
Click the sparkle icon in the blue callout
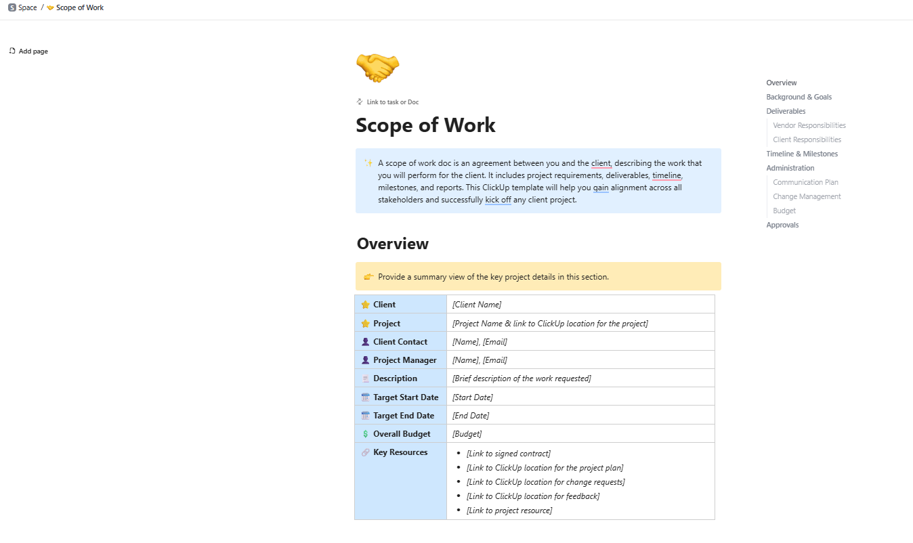pyautogui.click(x=368, y=162)
